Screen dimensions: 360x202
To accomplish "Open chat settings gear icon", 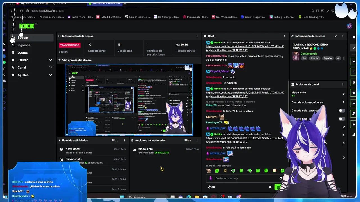I will tap(270, 187).
